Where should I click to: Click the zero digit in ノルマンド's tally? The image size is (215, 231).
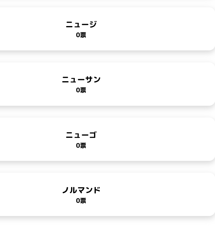[x=78, y=201]
